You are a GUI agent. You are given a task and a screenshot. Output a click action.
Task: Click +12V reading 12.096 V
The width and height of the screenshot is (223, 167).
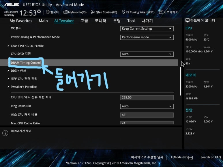pyautogui.click(x=191, y=122)
